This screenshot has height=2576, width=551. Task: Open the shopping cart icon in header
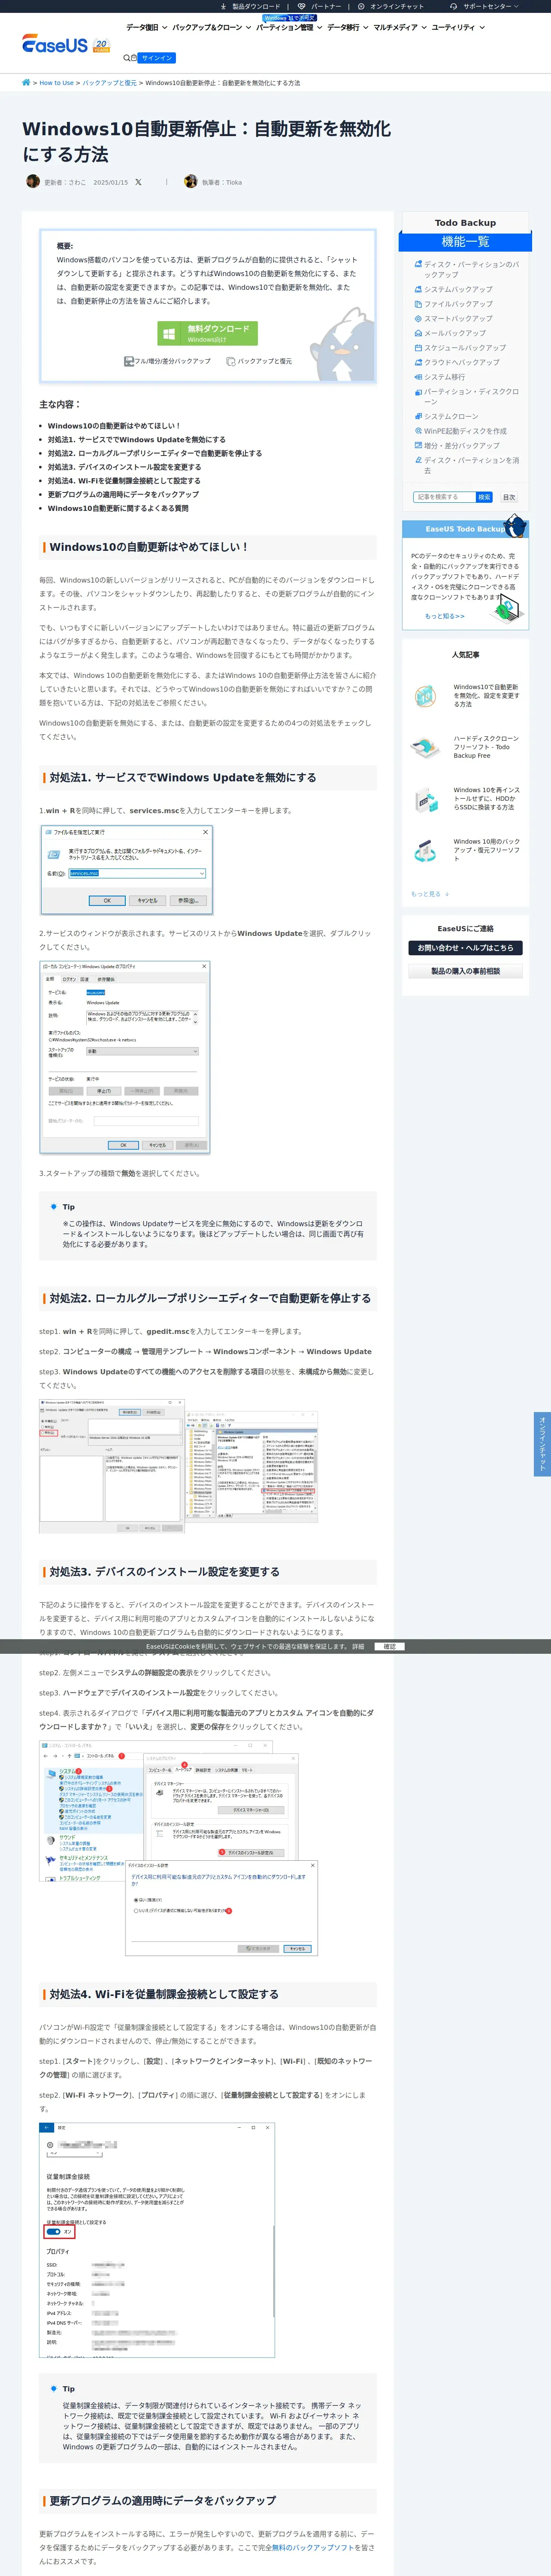click(134, 58)
